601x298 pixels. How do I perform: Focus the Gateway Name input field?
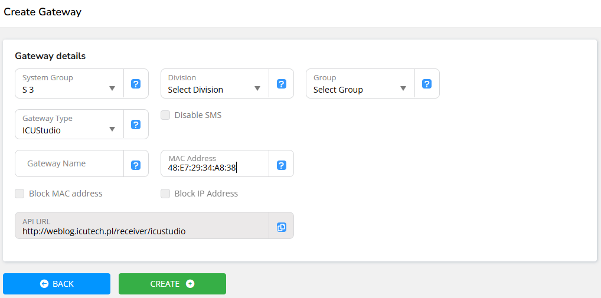point(69,164)
